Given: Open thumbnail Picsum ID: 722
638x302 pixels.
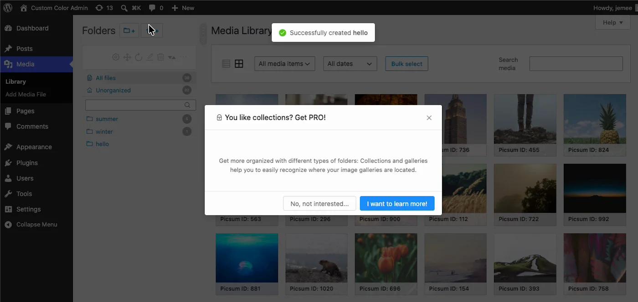Looking at the screenshot, I should (525, 195).
